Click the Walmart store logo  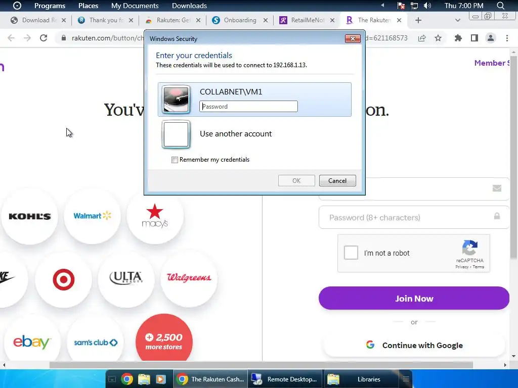pos(92,216)
